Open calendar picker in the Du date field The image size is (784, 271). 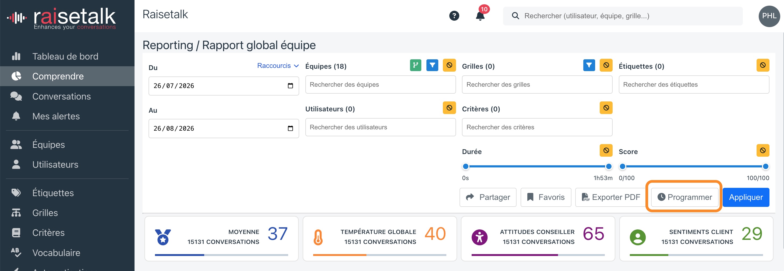[x=290, y=86]
